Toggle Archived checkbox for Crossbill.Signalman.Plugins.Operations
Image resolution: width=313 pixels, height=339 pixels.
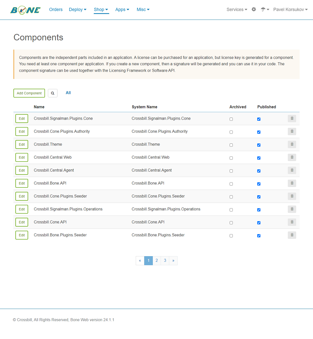(231, 210)
